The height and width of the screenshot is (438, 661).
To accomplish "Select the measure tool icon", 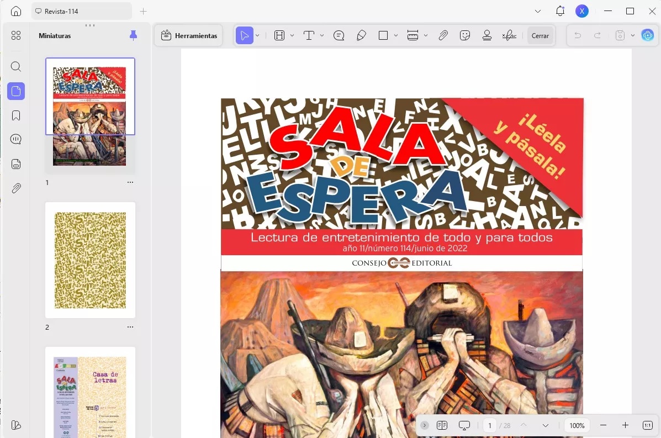I will pos(413,36).
